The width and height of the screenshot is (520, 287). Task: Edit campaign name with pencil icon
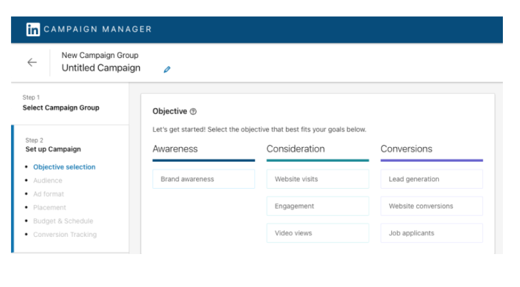[167, 69]
